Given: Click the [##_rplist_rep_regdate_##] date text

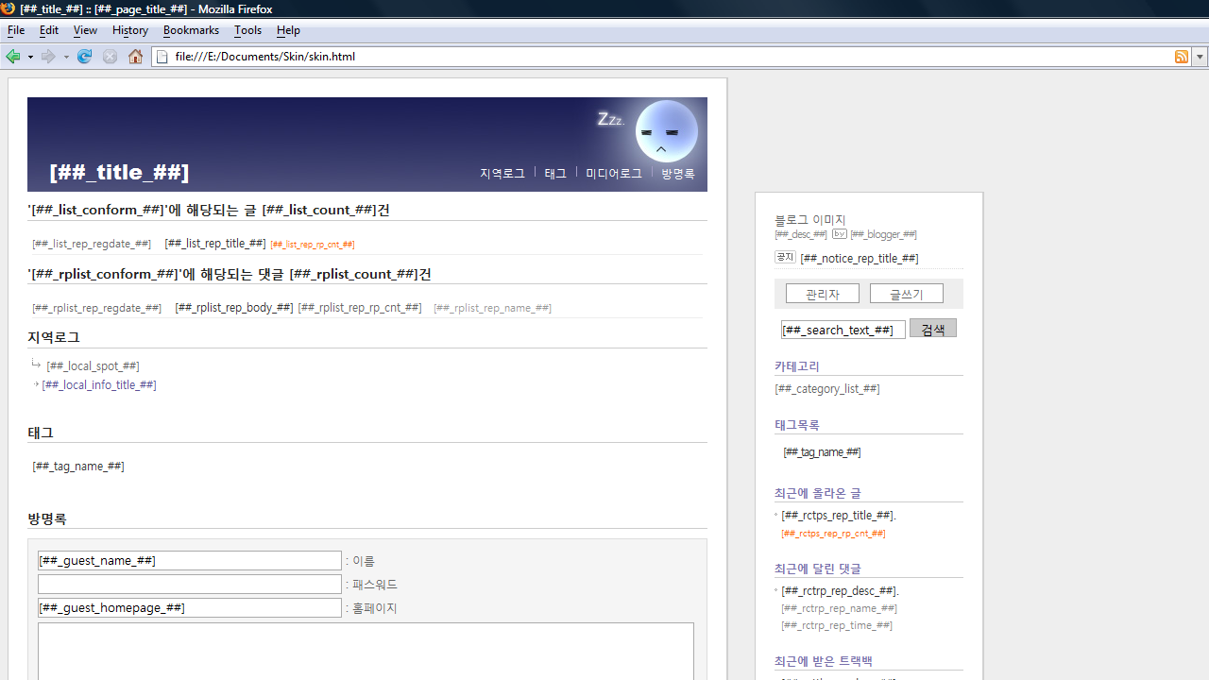Looking at the screenshot, I should click(97, 308).
